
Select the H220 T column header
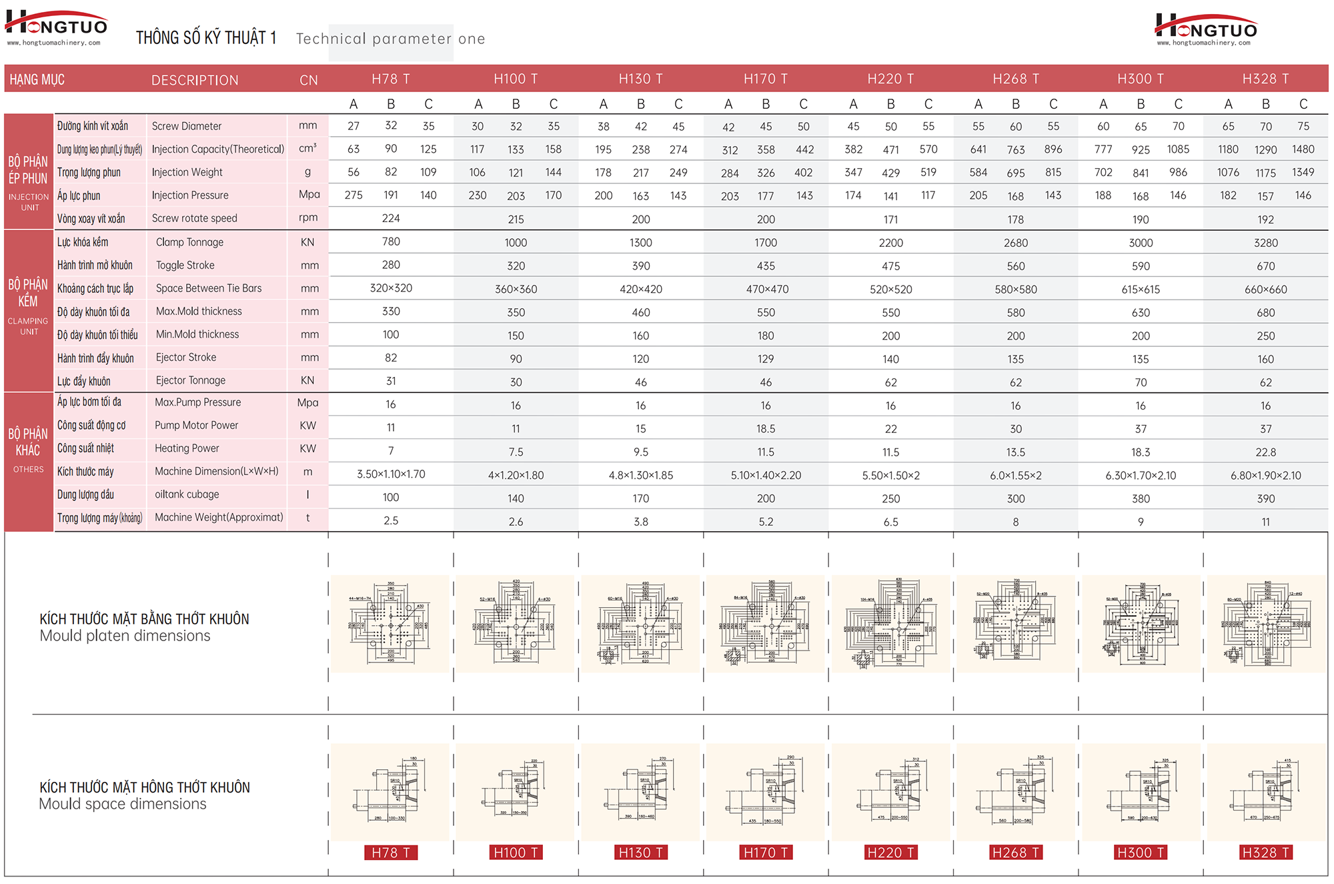[890, 79]
